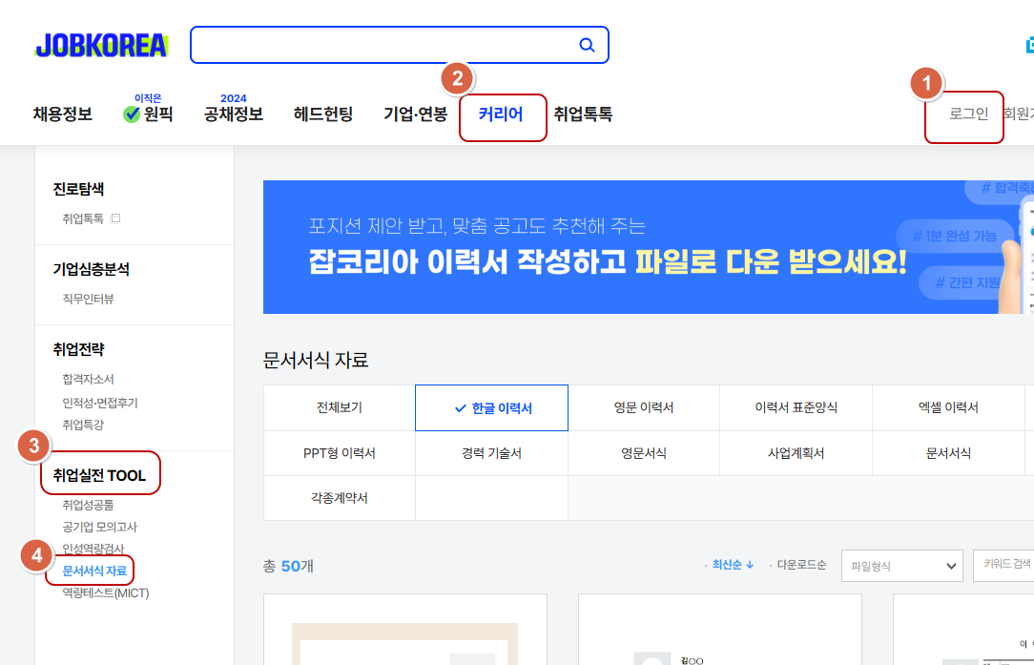Sort results by 다운로드순
Viewport: 1034px width, 665px height.
[801, 565]
